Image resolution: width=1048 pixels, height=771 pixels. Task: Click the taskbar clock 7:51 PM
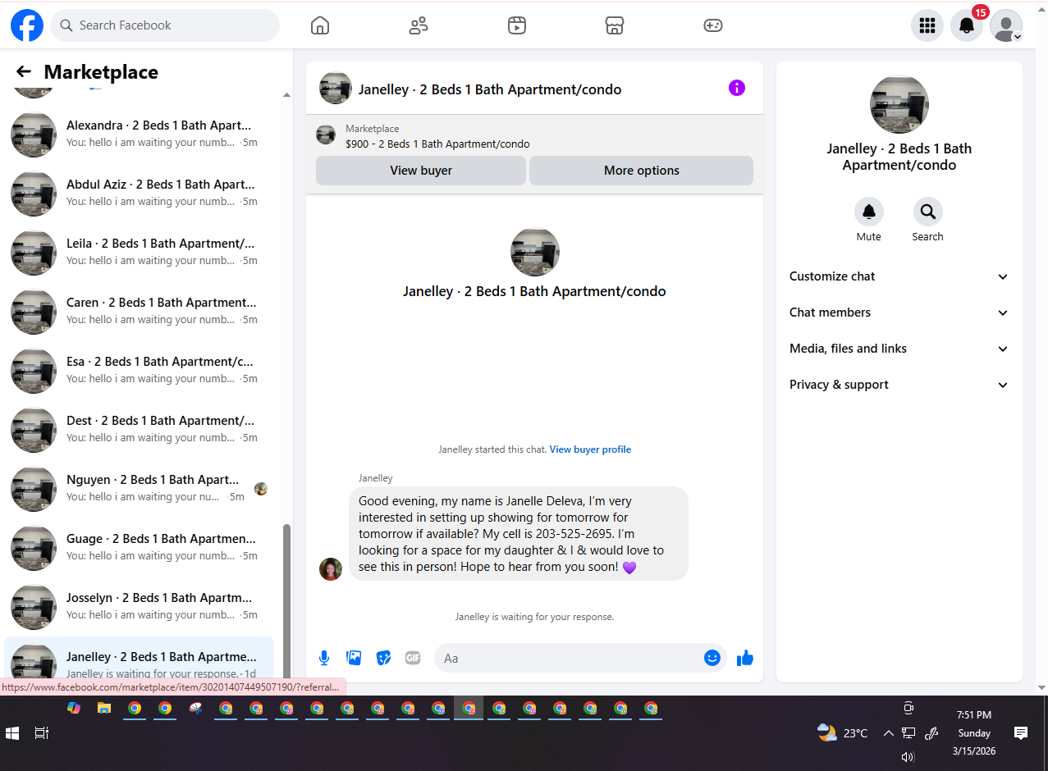click(x=973, y=715)
